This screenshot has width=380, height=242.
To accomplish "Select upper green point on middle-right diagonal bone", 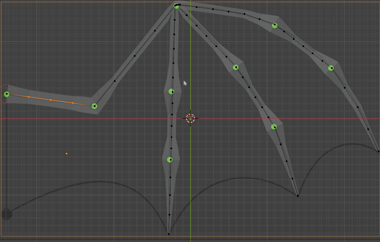I will 236,68.
